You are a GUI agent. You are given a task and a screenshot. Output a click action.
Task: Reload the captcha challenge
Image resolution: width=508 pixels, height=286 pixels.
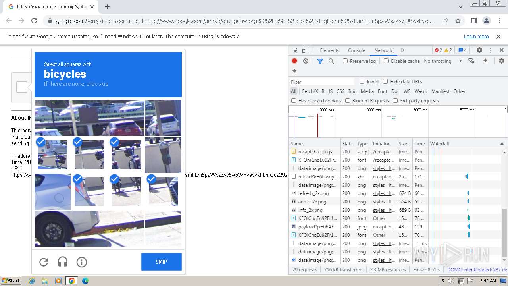tap(44, 262)
